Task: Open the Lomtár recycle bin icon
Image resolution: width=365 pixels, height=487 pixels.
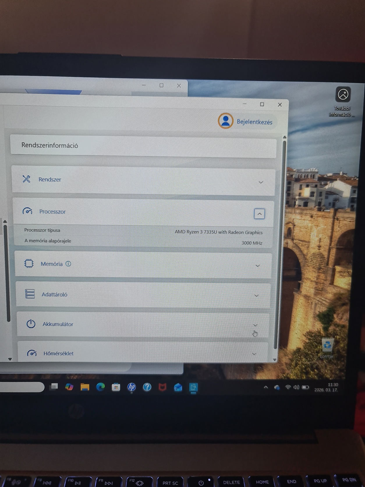Action: (x=327, y=348)
